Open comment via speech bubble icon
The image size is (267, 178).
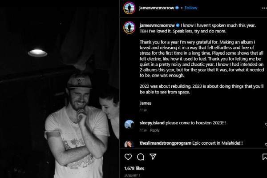(141, 157)
